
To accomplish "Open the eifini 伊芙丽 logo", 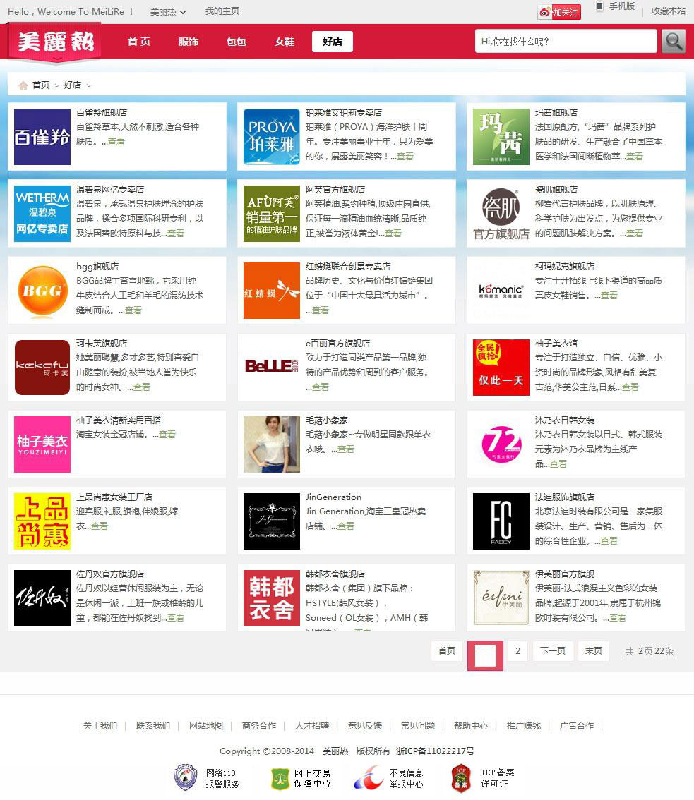I will pyautogui.click(x=501, y=598).
